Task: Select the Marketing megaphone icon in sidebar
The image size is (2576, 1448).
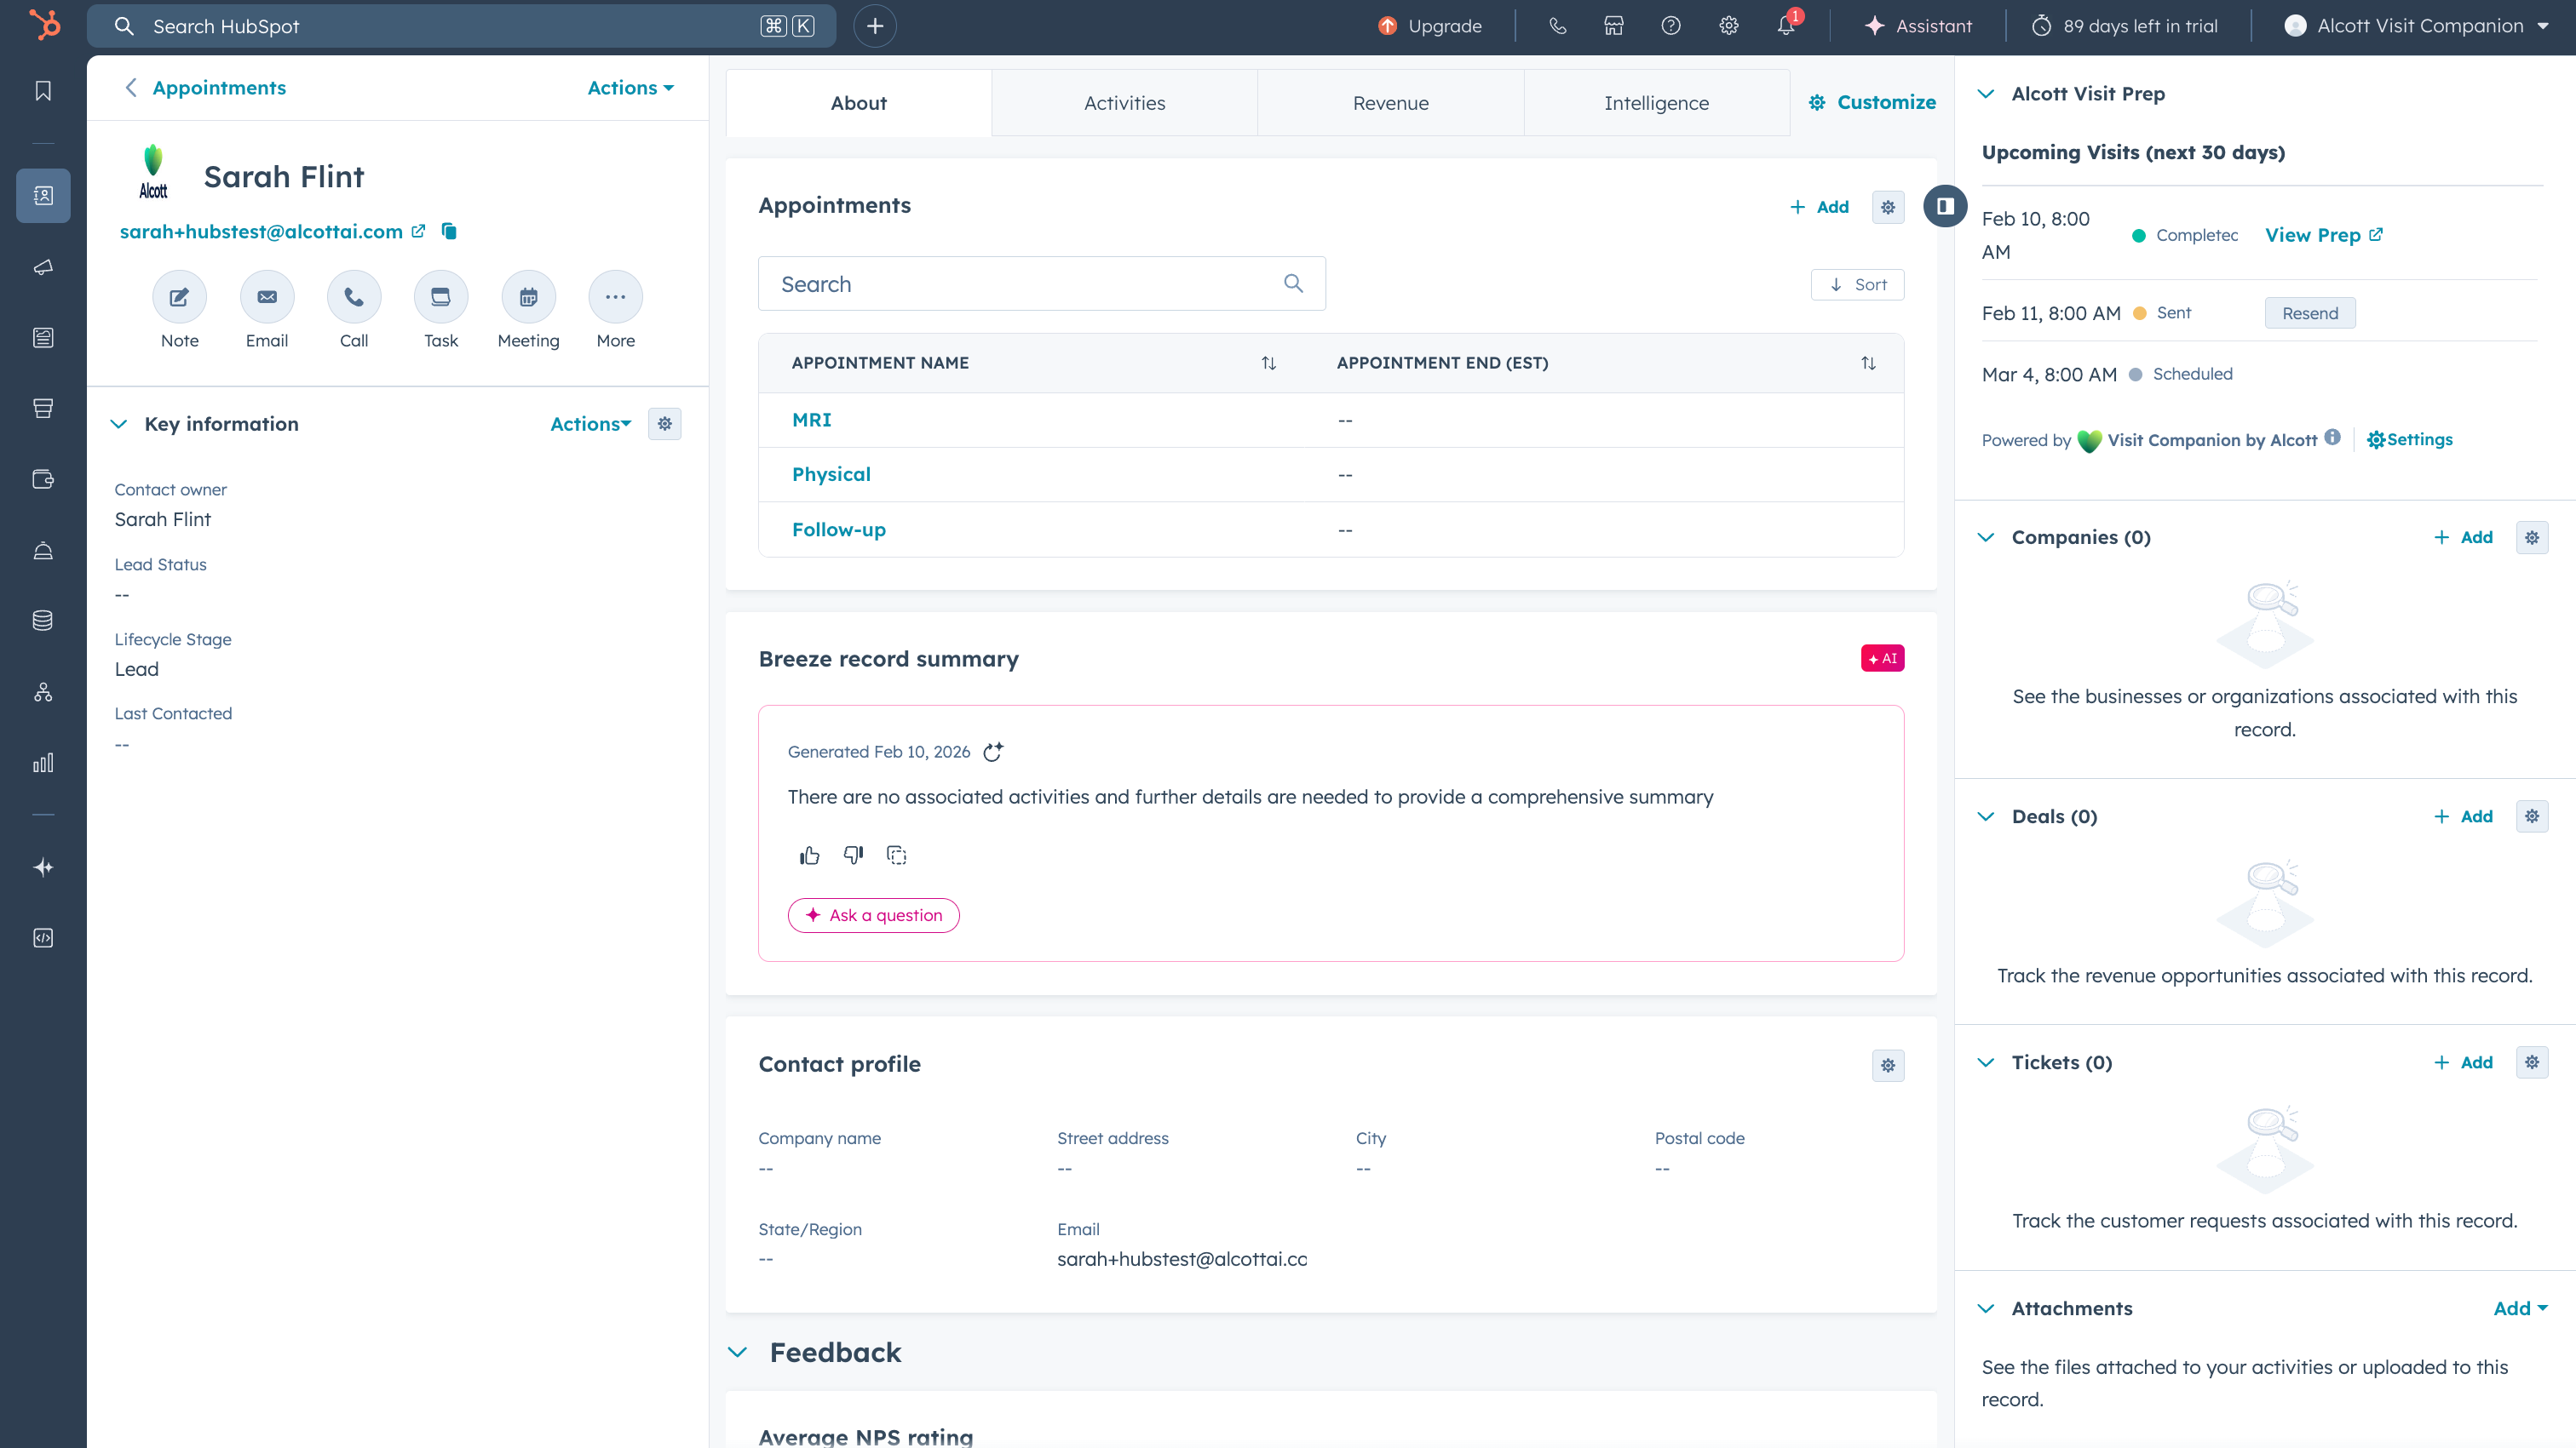Action: pos(43,266)
